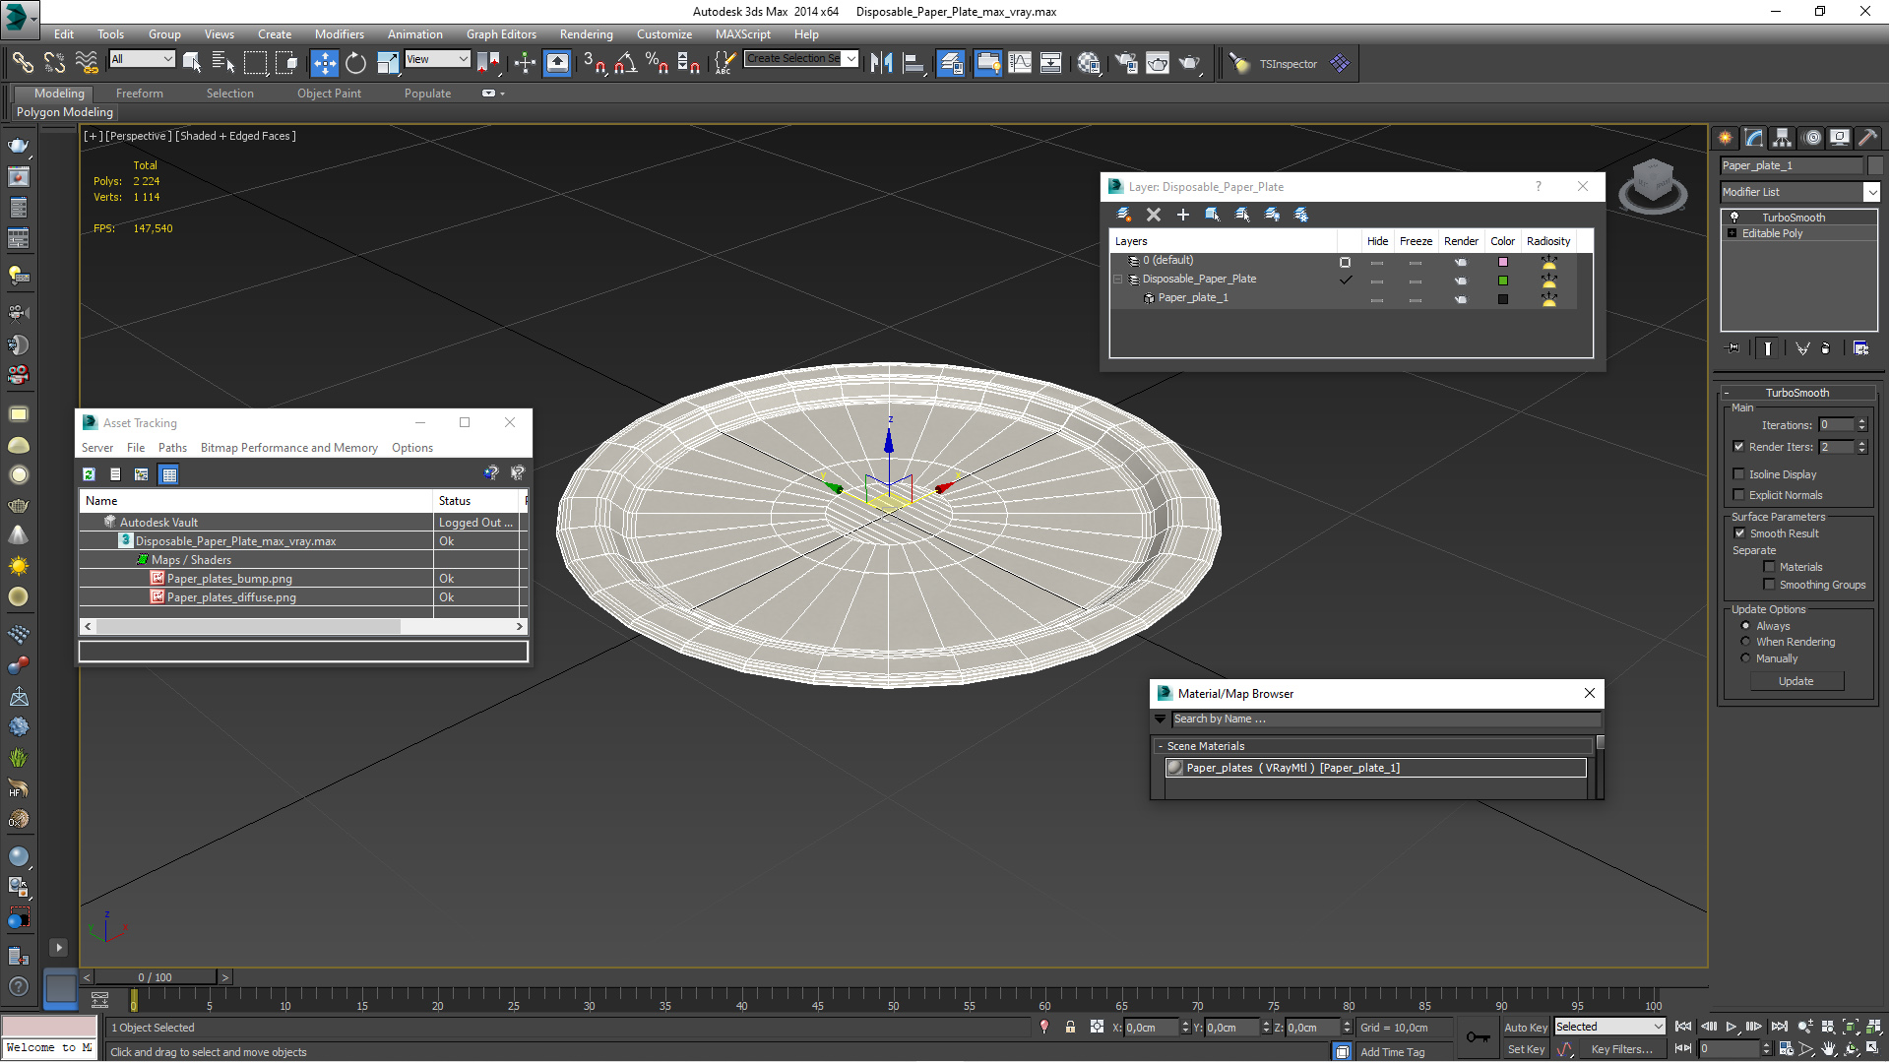Enable Isoline Display checkbox
1890x1063 pixels.
tap(1738, 474)
